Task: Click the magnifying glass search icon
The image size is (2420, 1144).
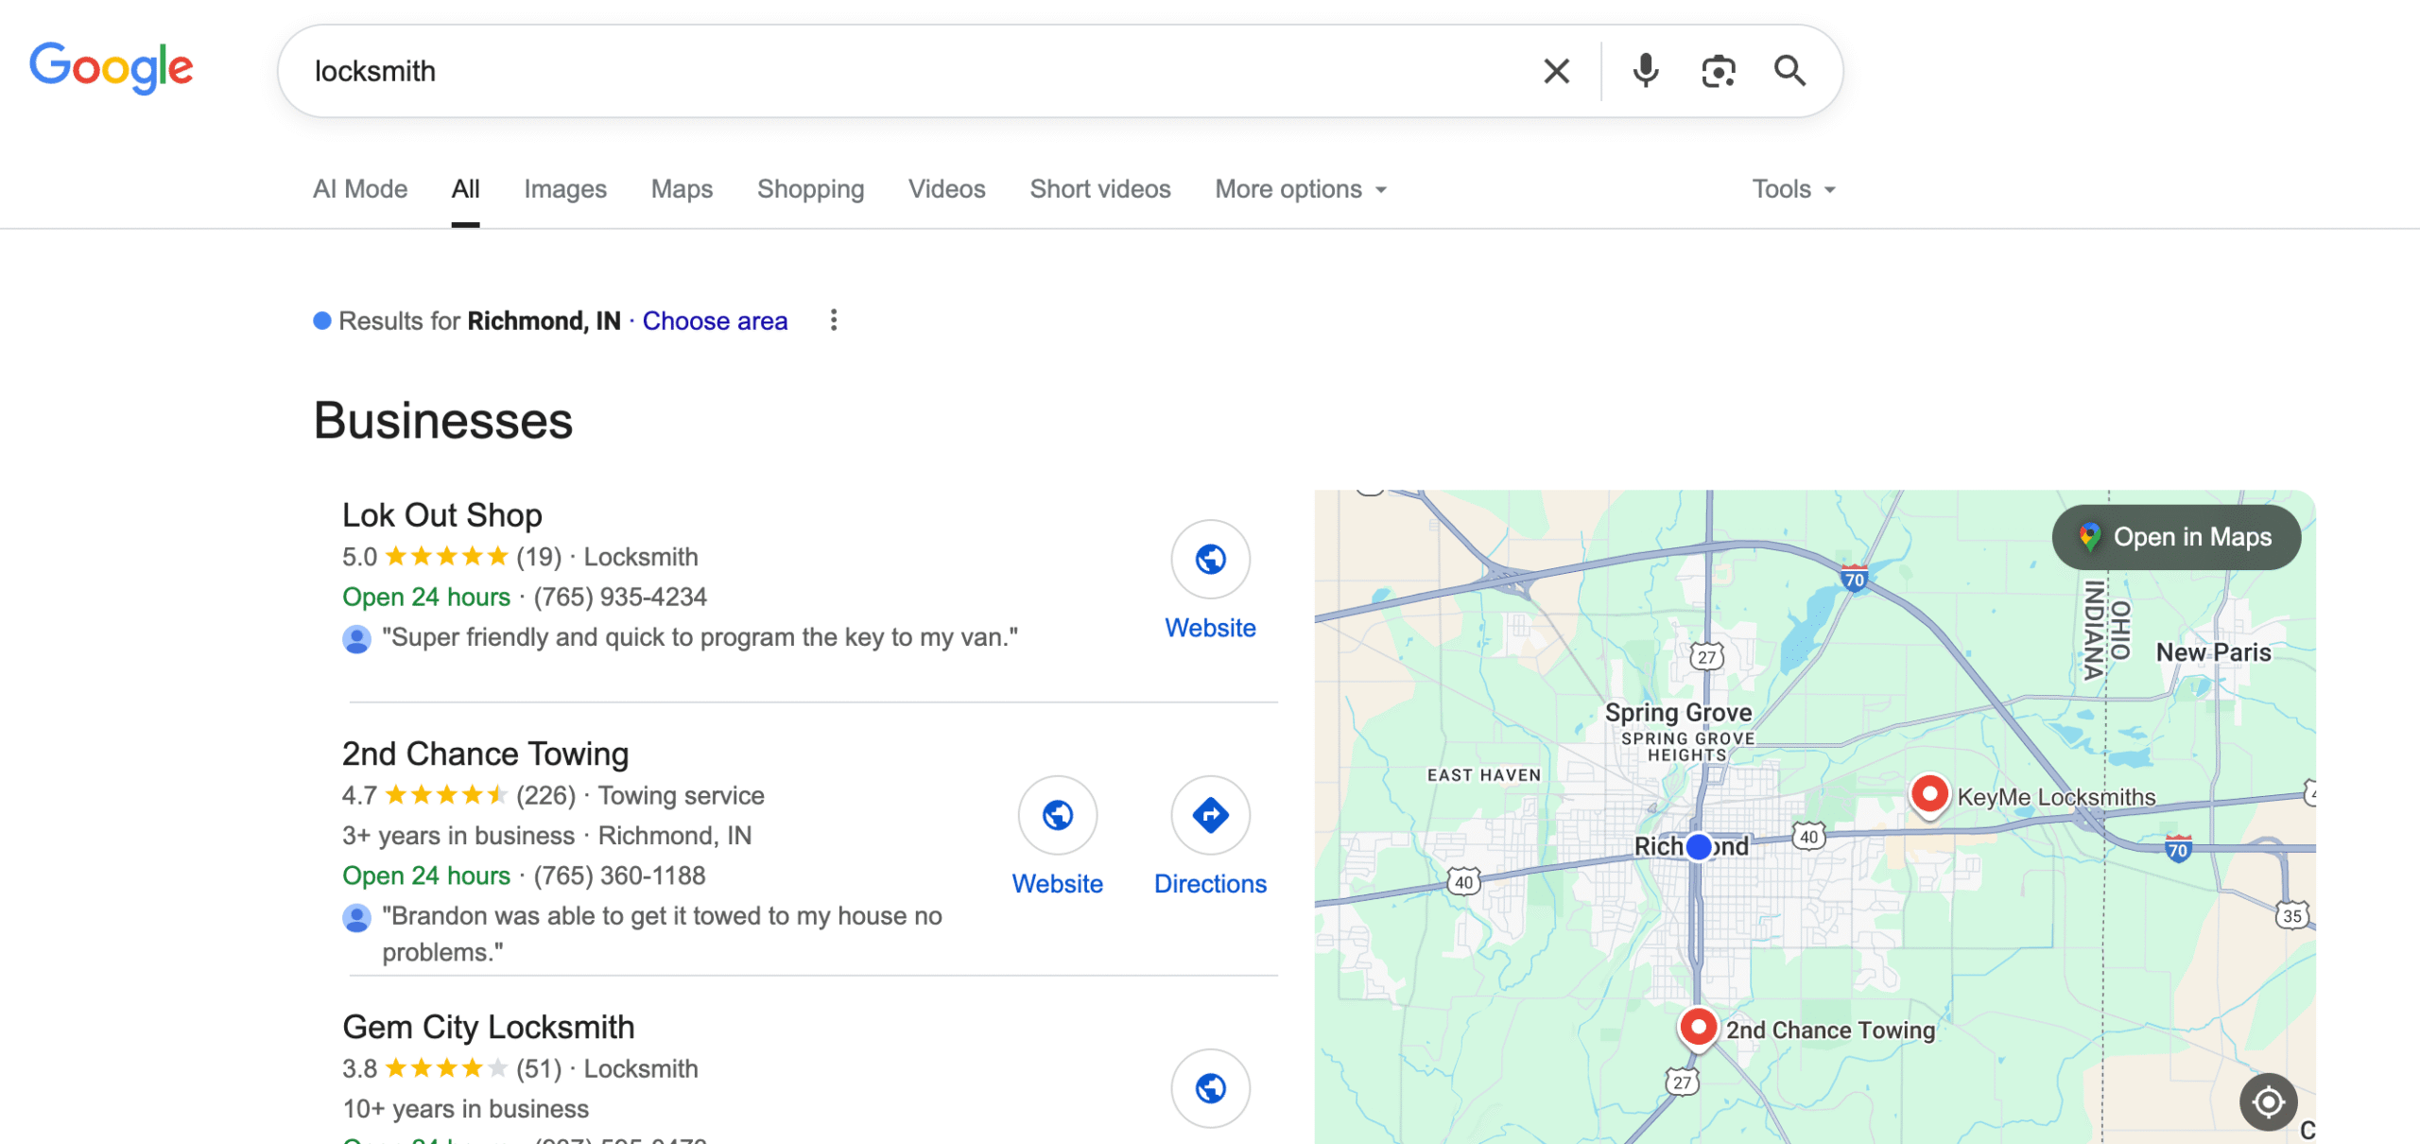Action: 1789,71
